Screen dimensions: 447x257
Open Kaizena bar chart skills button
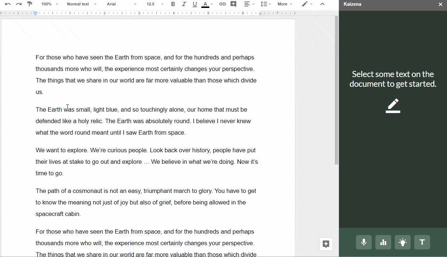point(383,242)
